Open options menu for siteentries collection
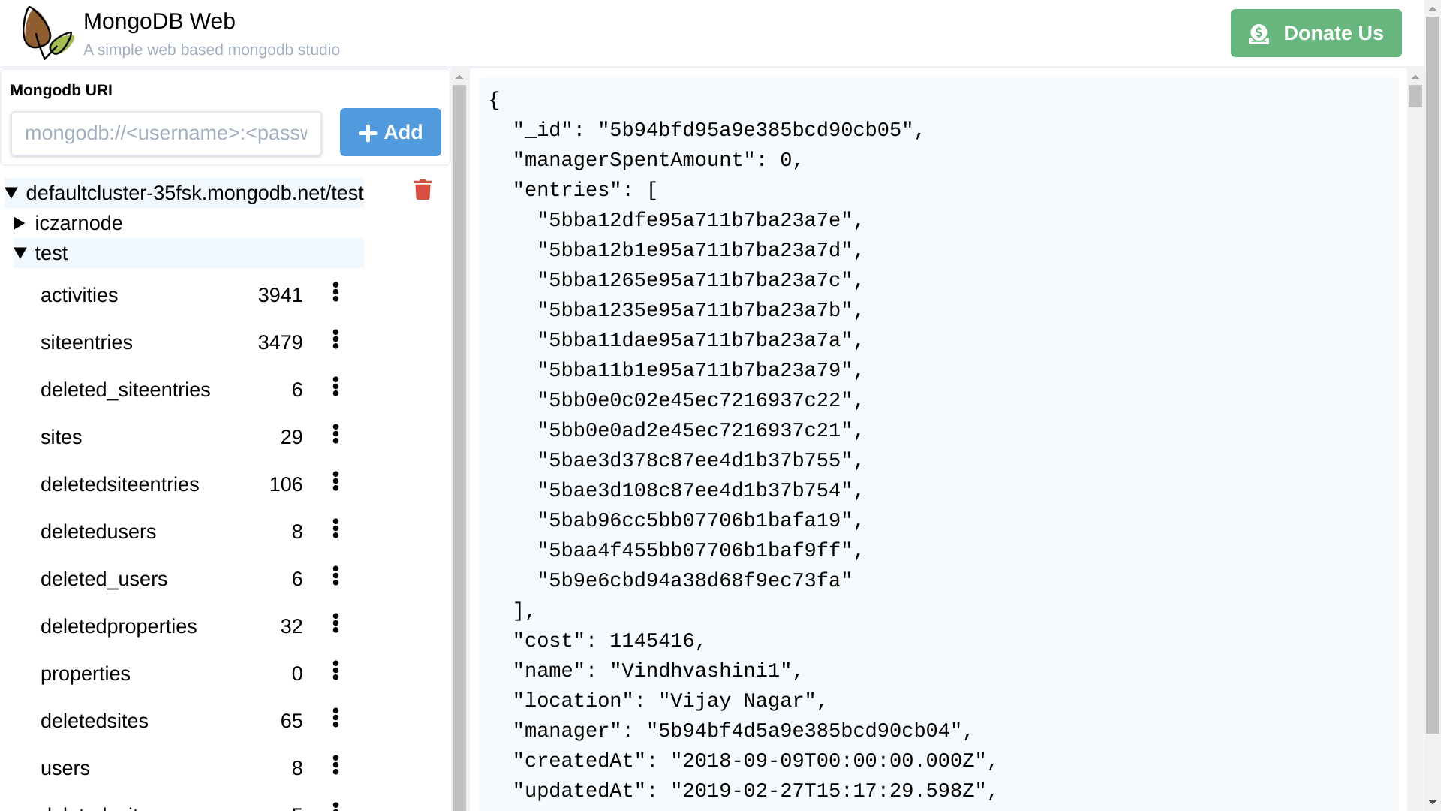This screenshot has height=811, width=1441. [x=335, y=340]
